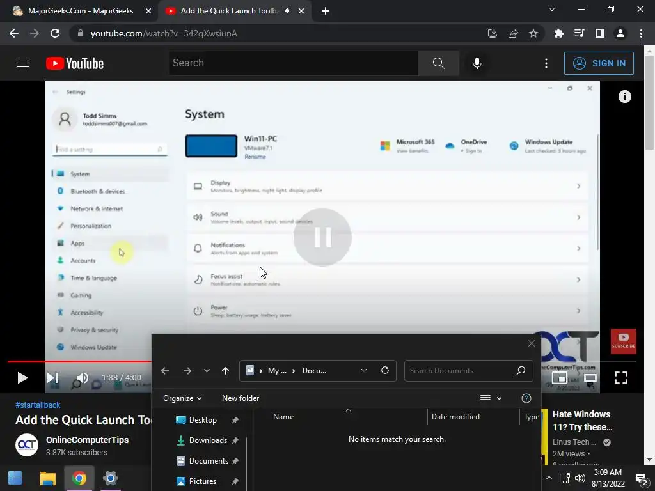
Task: Skip to the next video
Action: point(52,378)
